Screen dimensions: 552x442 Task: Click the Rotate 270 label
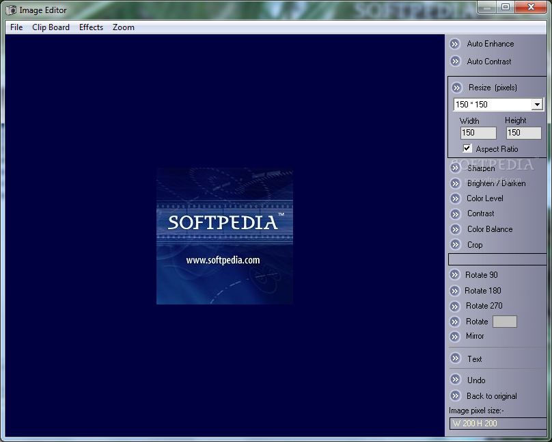click(x=484, y=306)
